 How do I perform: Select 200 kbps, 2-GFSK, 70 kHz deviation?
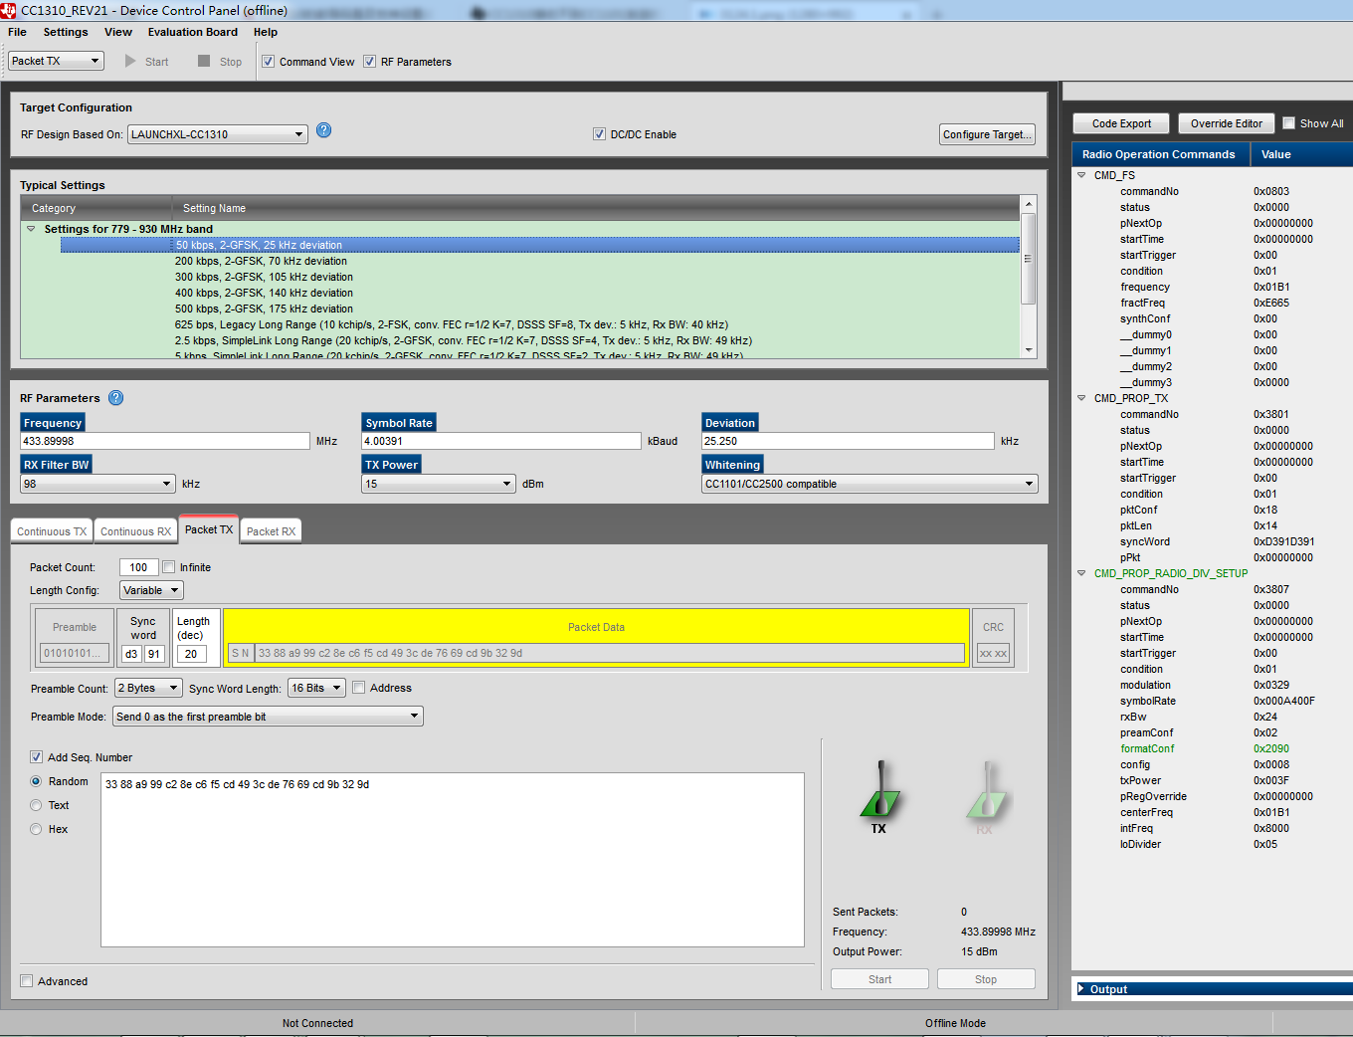(x=262, y=261)
